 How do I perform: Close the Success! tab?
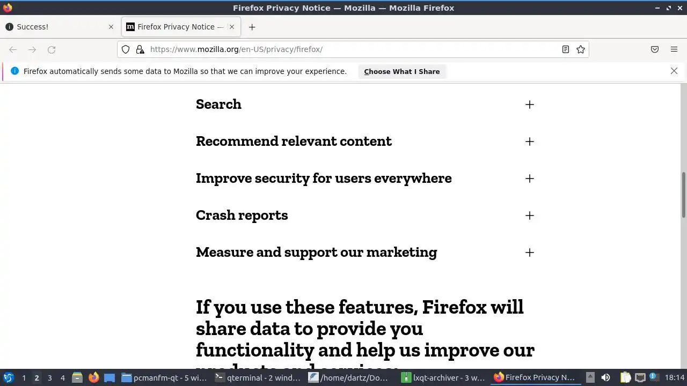click(x=111, y=27)
